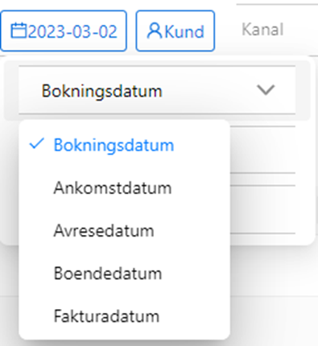Click the Bokningsdatum text in the closed selector
318x346 pixels.
coord(102,91)
